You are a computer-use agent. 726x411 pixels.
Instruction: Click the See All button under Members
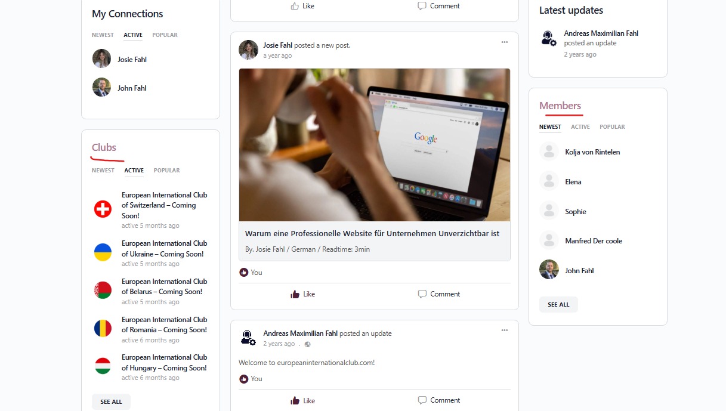558,305
